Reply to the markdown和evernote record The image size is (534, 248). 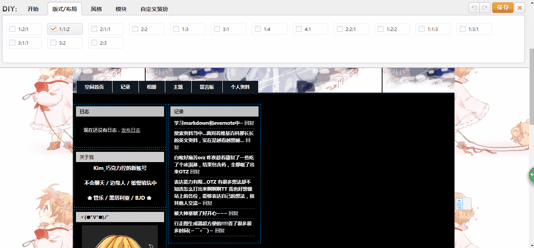[x=249, y=123]
